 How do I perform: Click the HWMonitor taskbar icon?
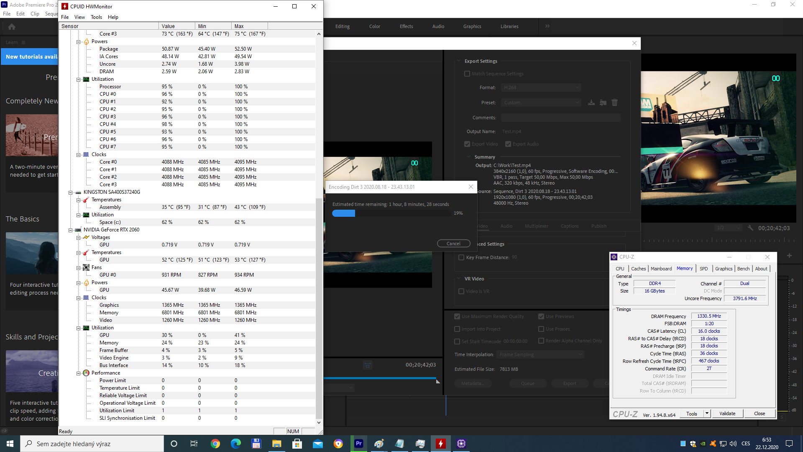[440, 444]
